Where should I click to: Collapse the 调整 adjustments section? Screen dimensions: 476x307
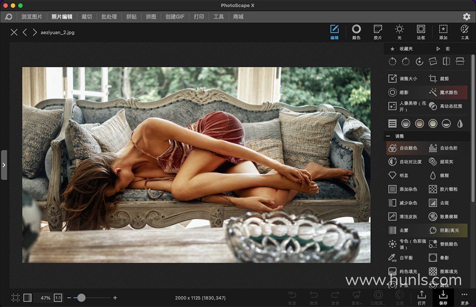coord(388,136)
